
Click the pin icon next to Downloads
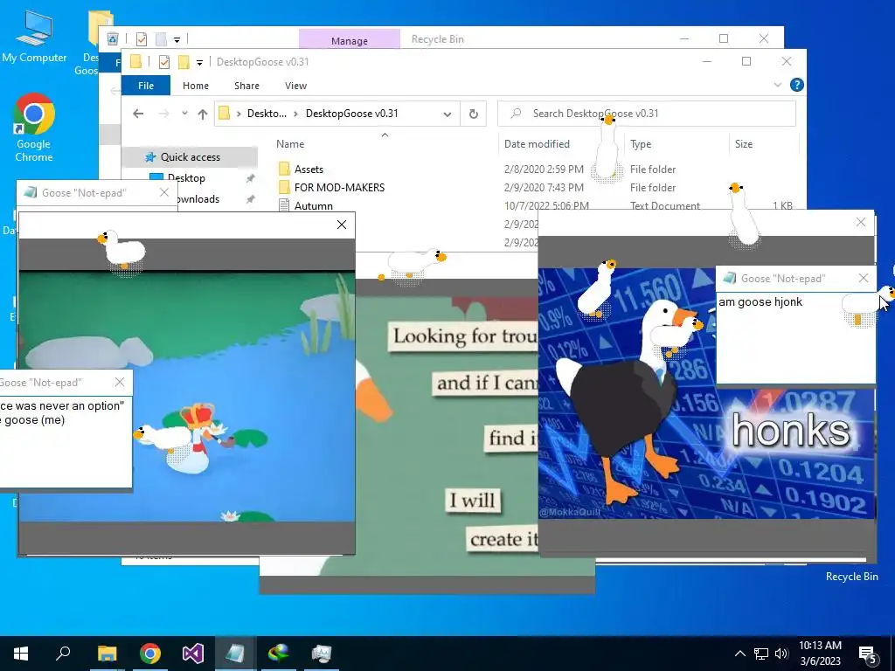tap(250, 199)
